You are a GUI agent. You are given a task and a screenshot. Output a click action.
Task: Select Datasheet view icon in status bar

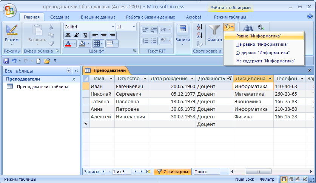[284, 179]
